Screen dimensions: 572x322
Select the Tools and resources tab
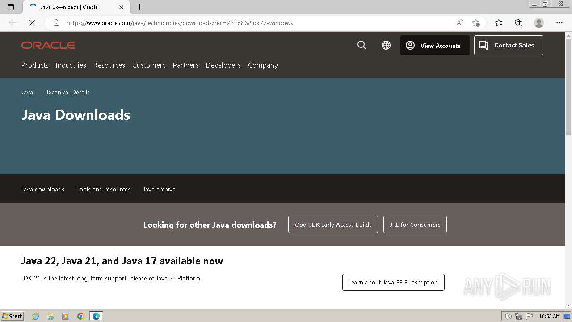pyautogui.click(x=104, y=189)
